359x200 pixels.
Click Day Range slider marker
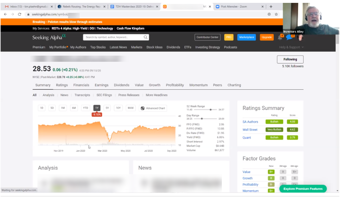[202, 119]
